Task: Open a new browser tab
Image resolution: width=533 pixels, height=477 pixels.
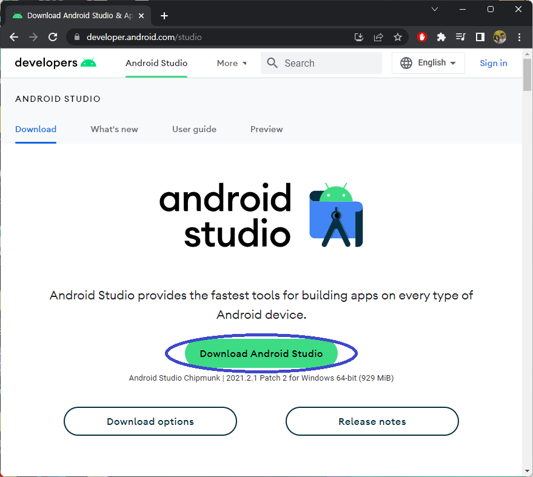Action: tap(164, 16)
